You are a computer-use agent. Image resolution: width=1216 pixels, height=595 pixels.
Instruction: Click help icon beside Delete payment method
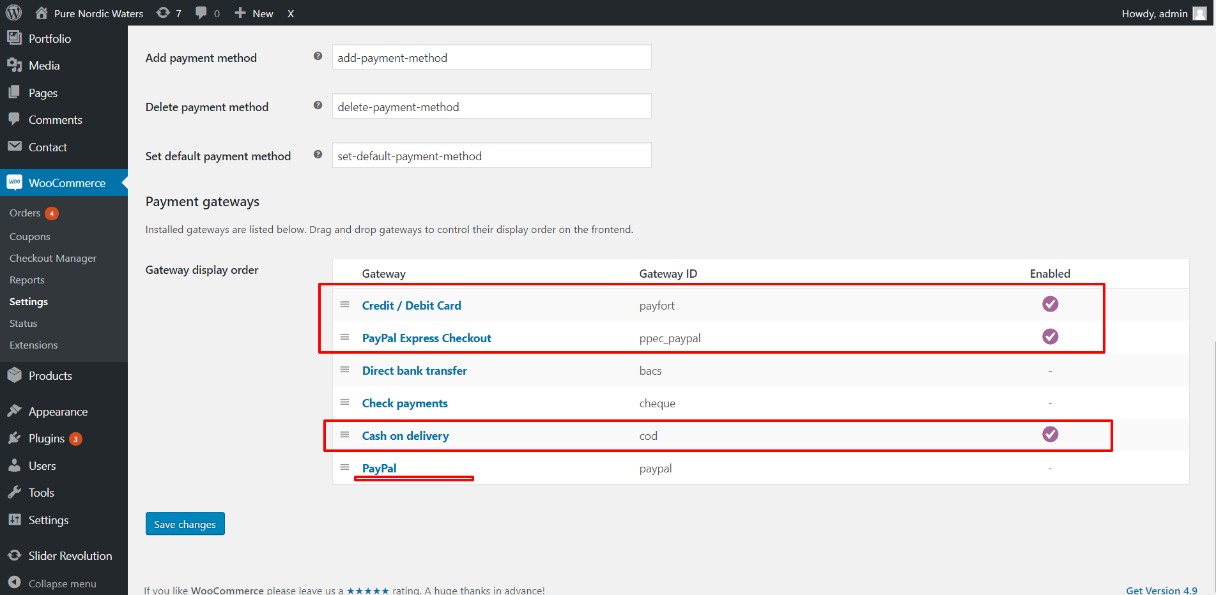318,105
